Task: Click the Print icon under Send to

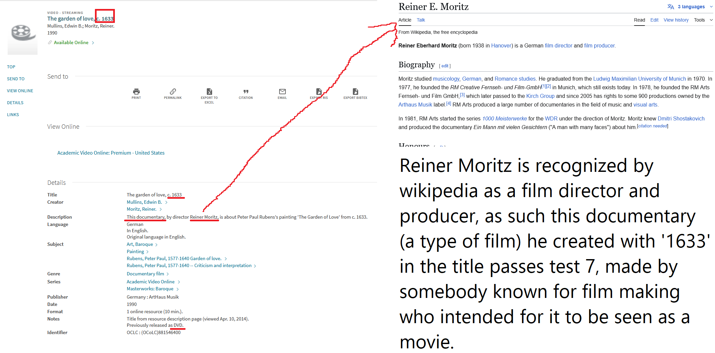Action: (x=136, y=92)
